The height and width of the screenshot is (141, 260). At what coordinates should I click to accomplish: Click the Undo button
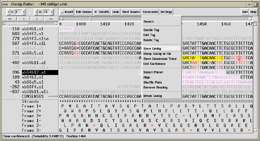115,12
